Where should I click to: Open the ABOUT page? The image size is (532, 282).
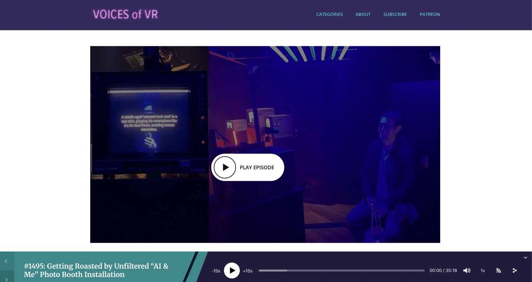[x=363, y=14]
